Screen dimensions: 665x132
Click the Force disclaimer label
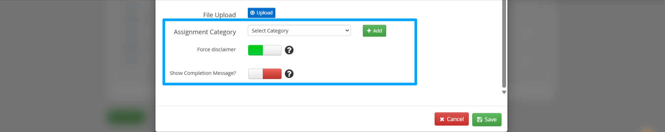(216, 50)
